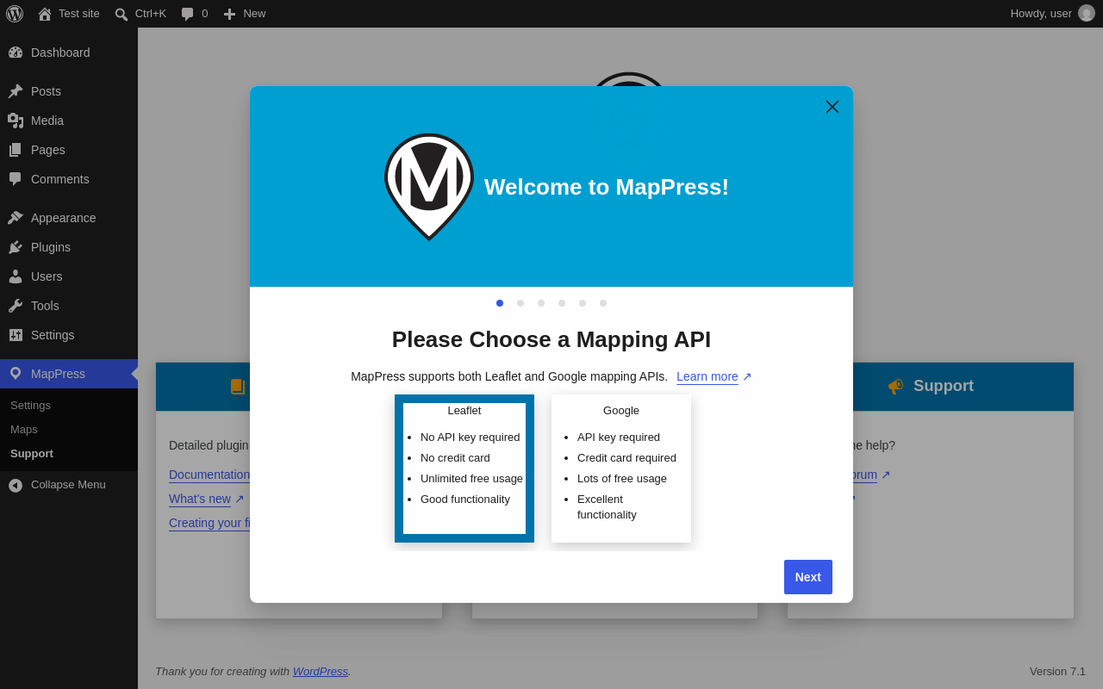
Task: Jump to sixth wizard step dot
Action: 603,303
